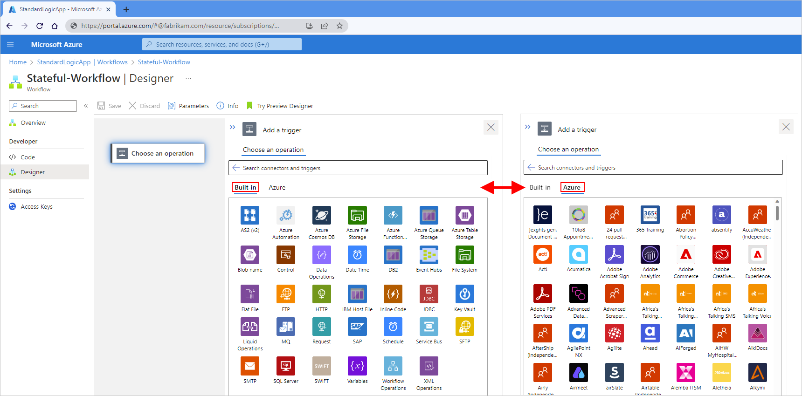
Task: Switch to the Built-in tab in left panel
Action: [245, 187]
